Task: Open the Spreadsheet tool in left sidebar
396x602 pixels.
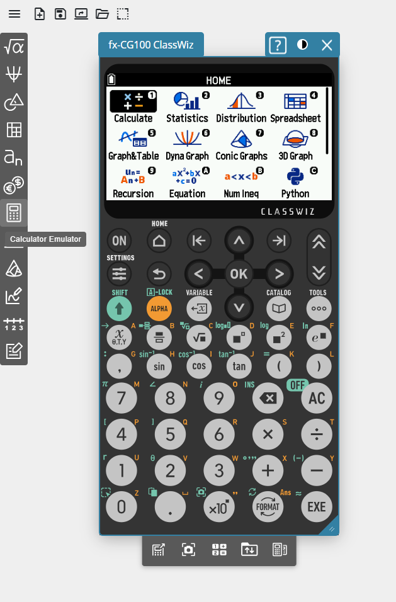Action: (x=14, y=130)
